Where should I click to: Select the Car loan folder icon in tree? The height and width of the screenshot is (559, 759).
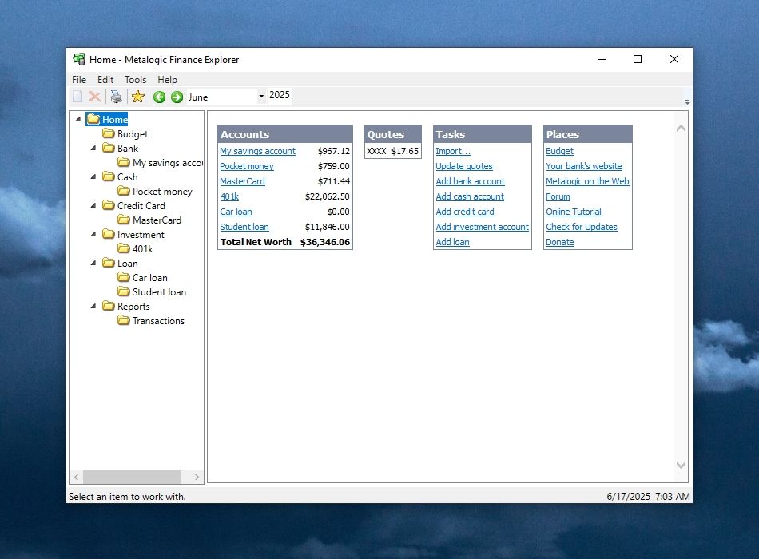coord(124,277)
